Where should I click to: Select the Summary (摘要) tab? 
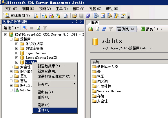pos(94,23)
